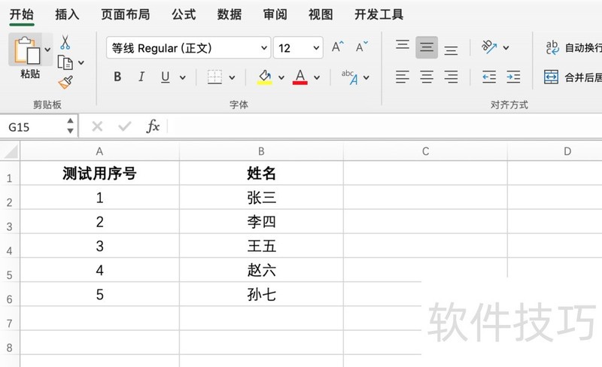Switch to the 插入 tab
Viewport: 602px width, 367px height.
tap(67, 14)
